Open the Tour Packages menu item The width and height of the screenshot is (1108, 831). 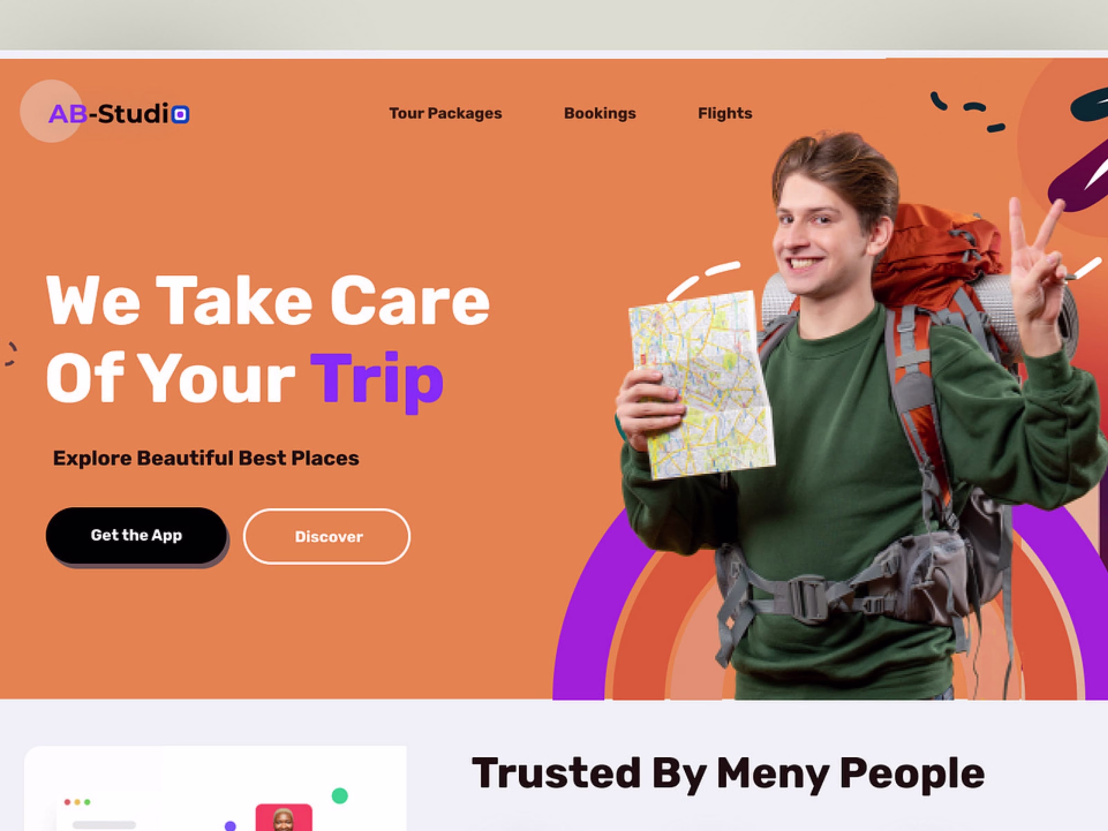pyautogui.click(x=445, y=114)
